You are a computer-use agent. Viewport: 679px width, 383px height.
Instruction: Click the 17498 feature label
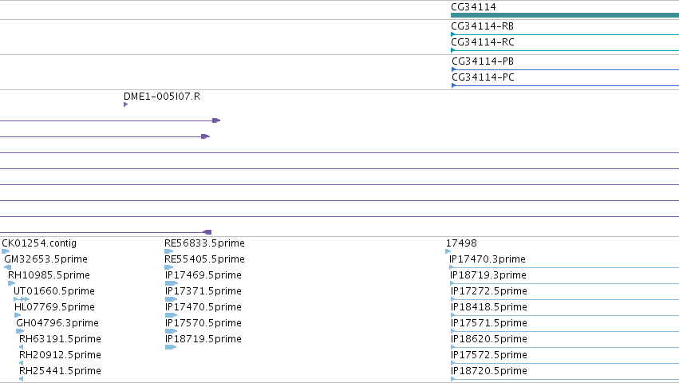(x=461, y=243)
